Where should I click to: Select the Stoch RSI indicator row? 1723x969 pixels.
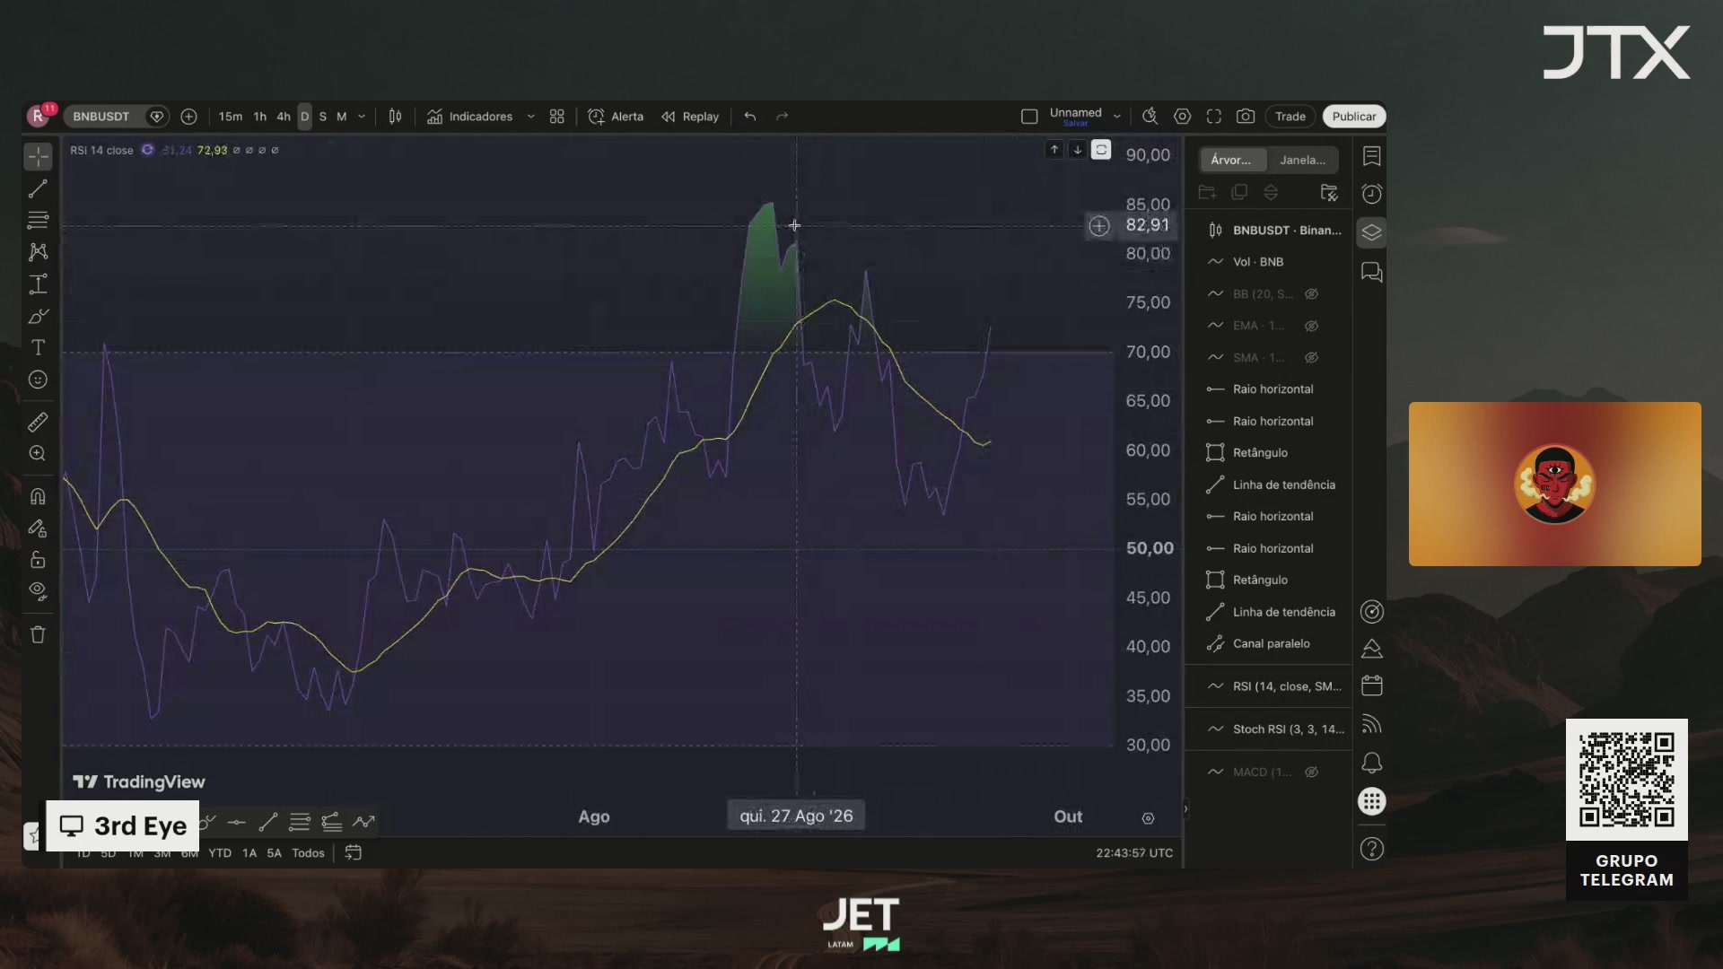tap(1273, 729)
